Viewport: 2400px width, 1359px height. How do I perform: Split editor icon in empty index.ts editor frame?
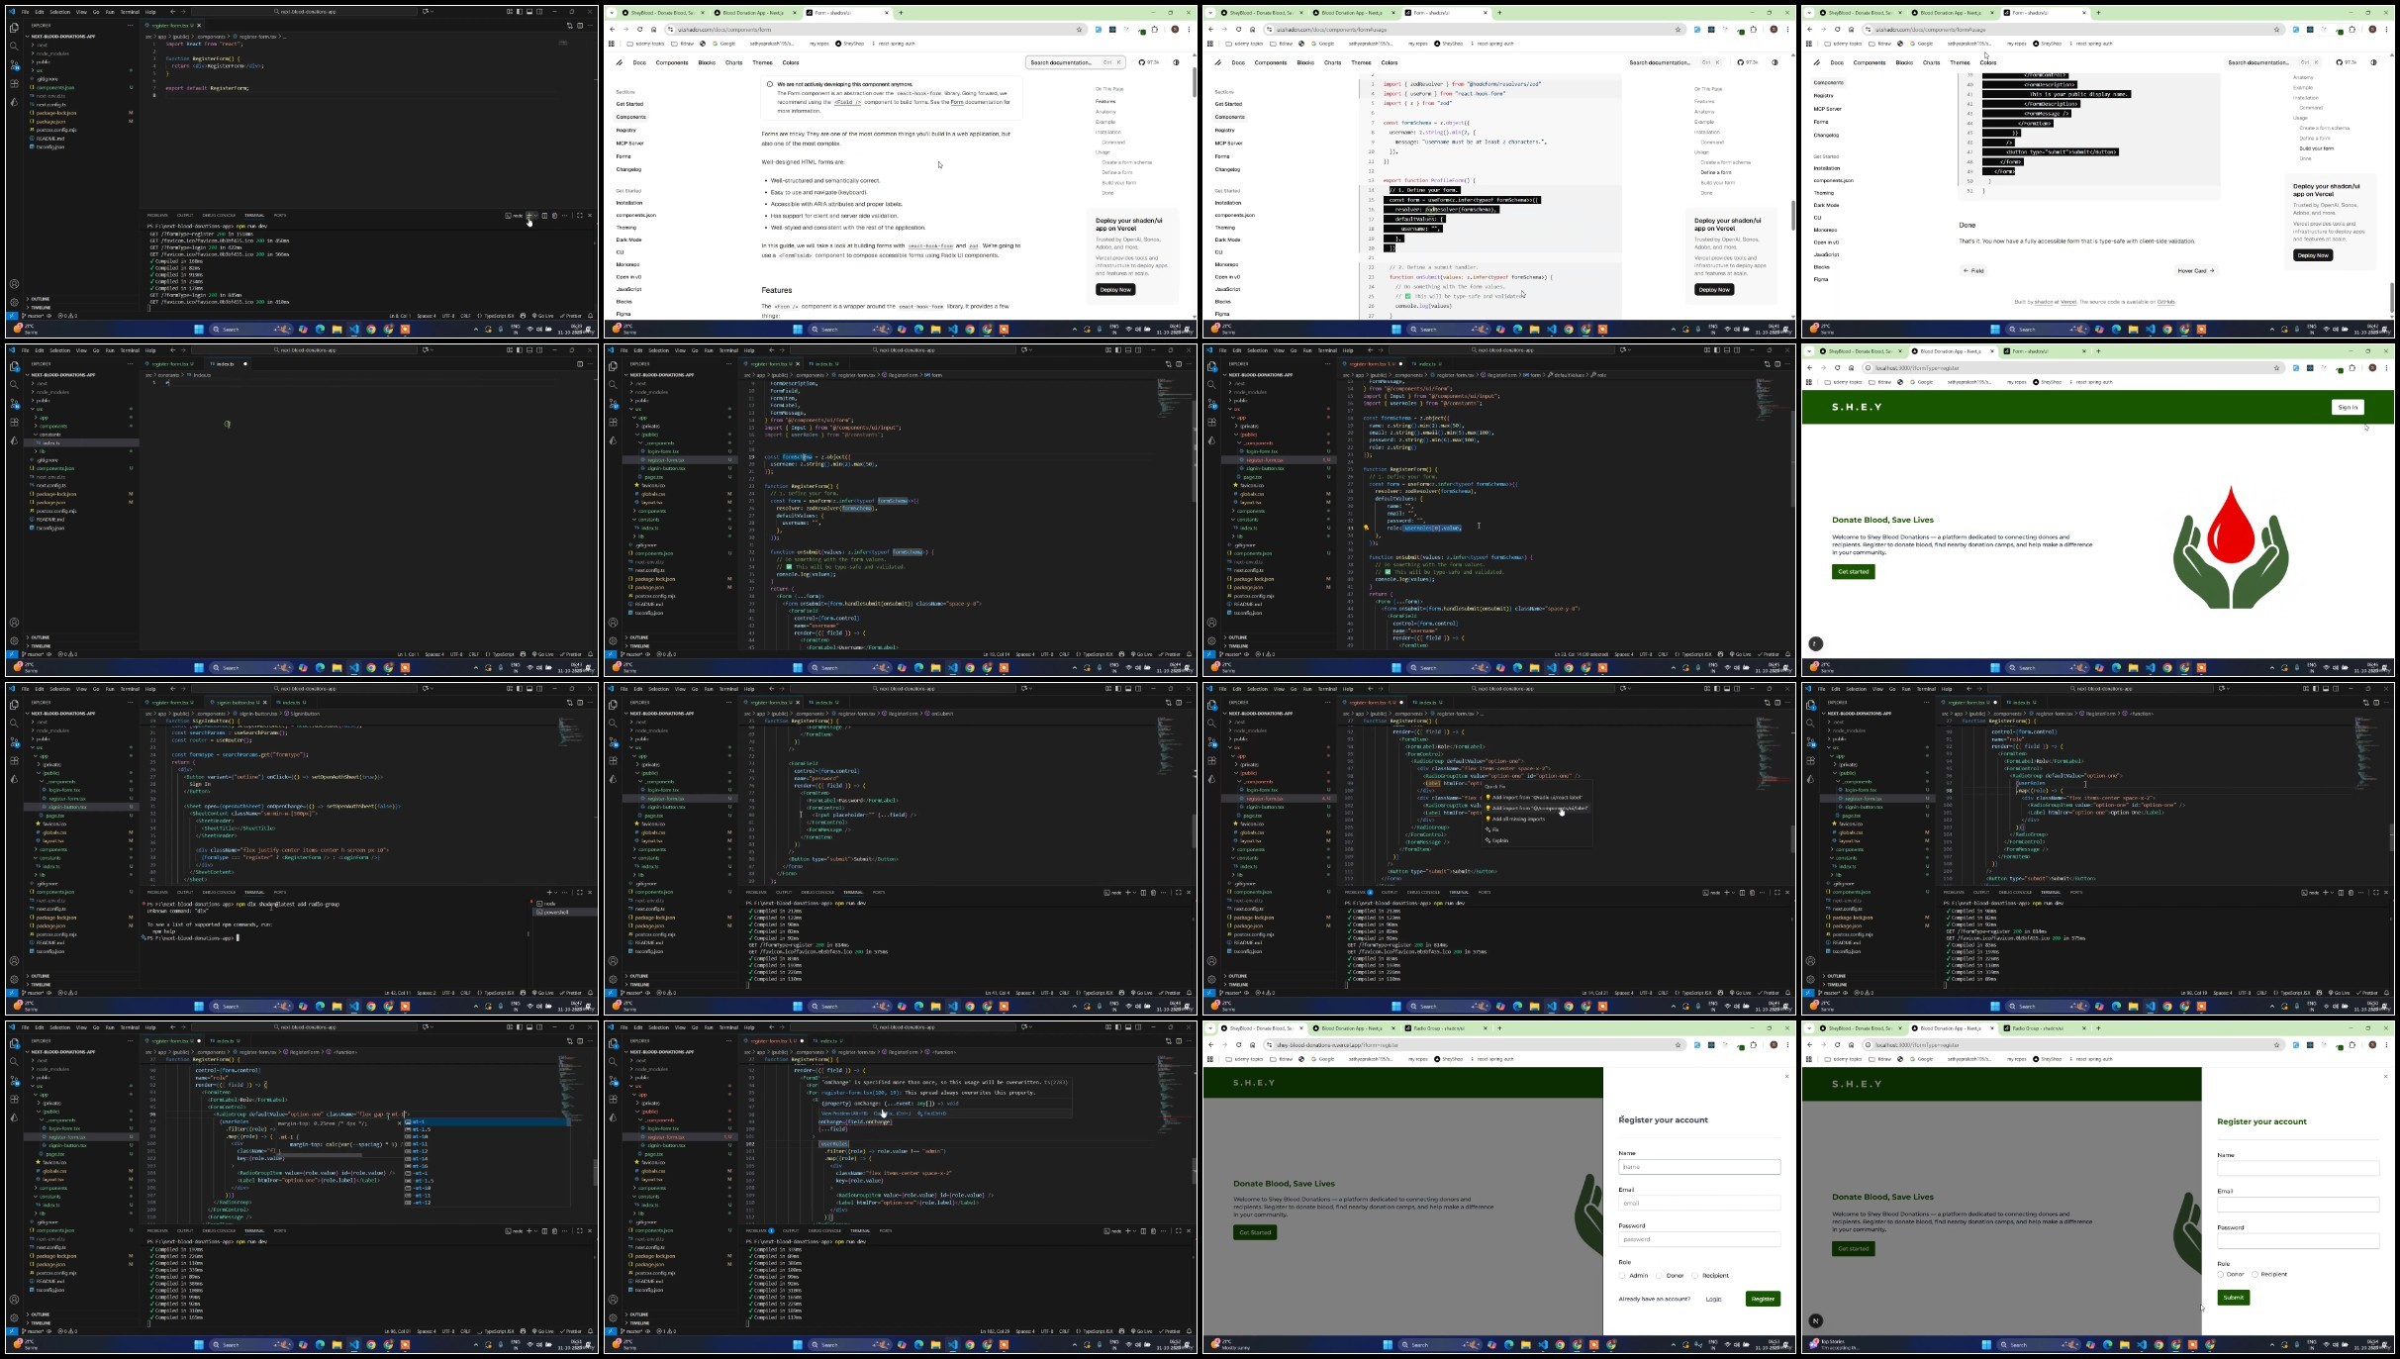[579, 363]
